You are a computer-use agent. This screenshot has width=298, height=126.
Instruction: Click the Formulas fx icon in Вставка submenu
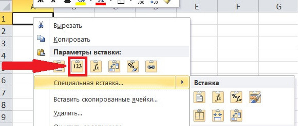pyautogui.click(x=218, y=97)
